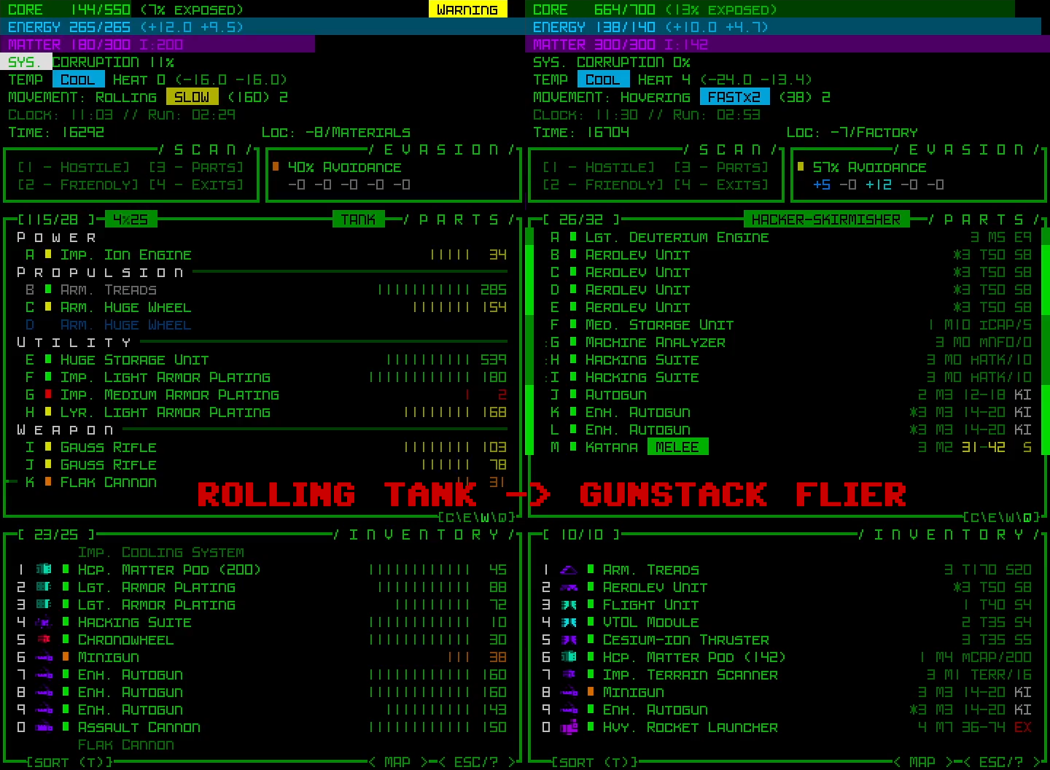The height and width of the screenshot is (770, 1050).
Task: Click the MAP button
Action: [x=396, y=762]
